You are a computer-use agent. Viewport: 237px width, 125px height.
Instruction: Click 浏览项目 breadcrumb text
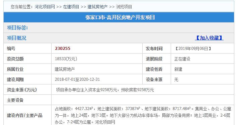[124, 7]
